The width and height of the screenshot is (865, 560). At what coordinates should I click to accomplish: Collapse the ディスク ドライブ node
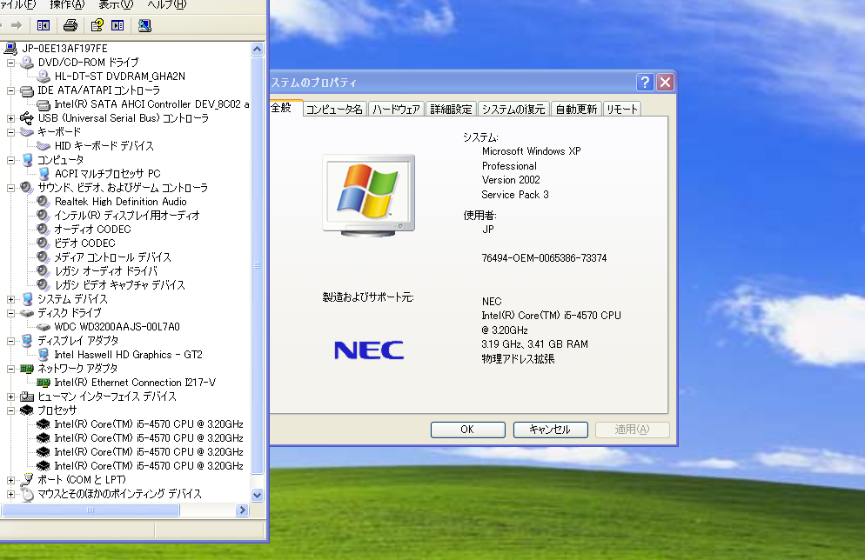[10, 313]
